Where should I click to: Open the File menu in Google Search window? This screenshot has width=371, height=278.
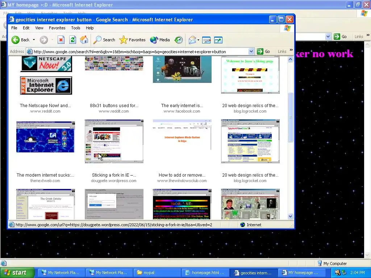[x=14, y=28]
